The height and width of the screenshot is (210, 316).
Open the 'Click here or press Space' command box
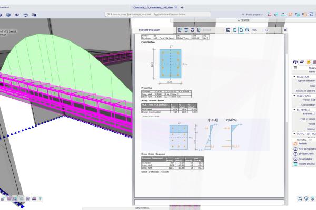click(x=157, y=14)
